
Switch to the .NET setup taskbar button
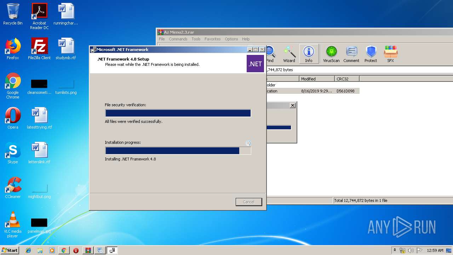click(x=112, y=250)
